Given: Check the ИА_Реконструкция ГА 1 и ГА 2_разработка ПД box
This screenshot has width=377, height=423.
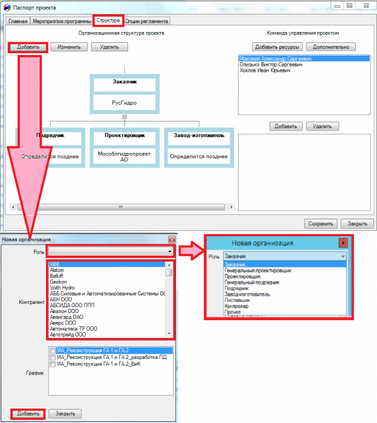Looking at the screenshot, I should tap(53, 357).
